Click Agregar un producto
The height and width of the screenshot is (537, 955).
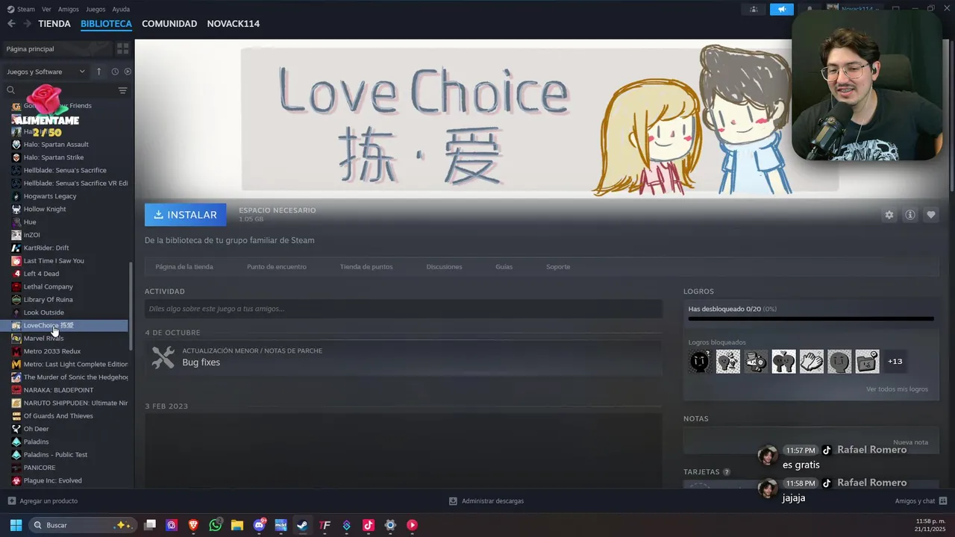(x=43, y=501)
